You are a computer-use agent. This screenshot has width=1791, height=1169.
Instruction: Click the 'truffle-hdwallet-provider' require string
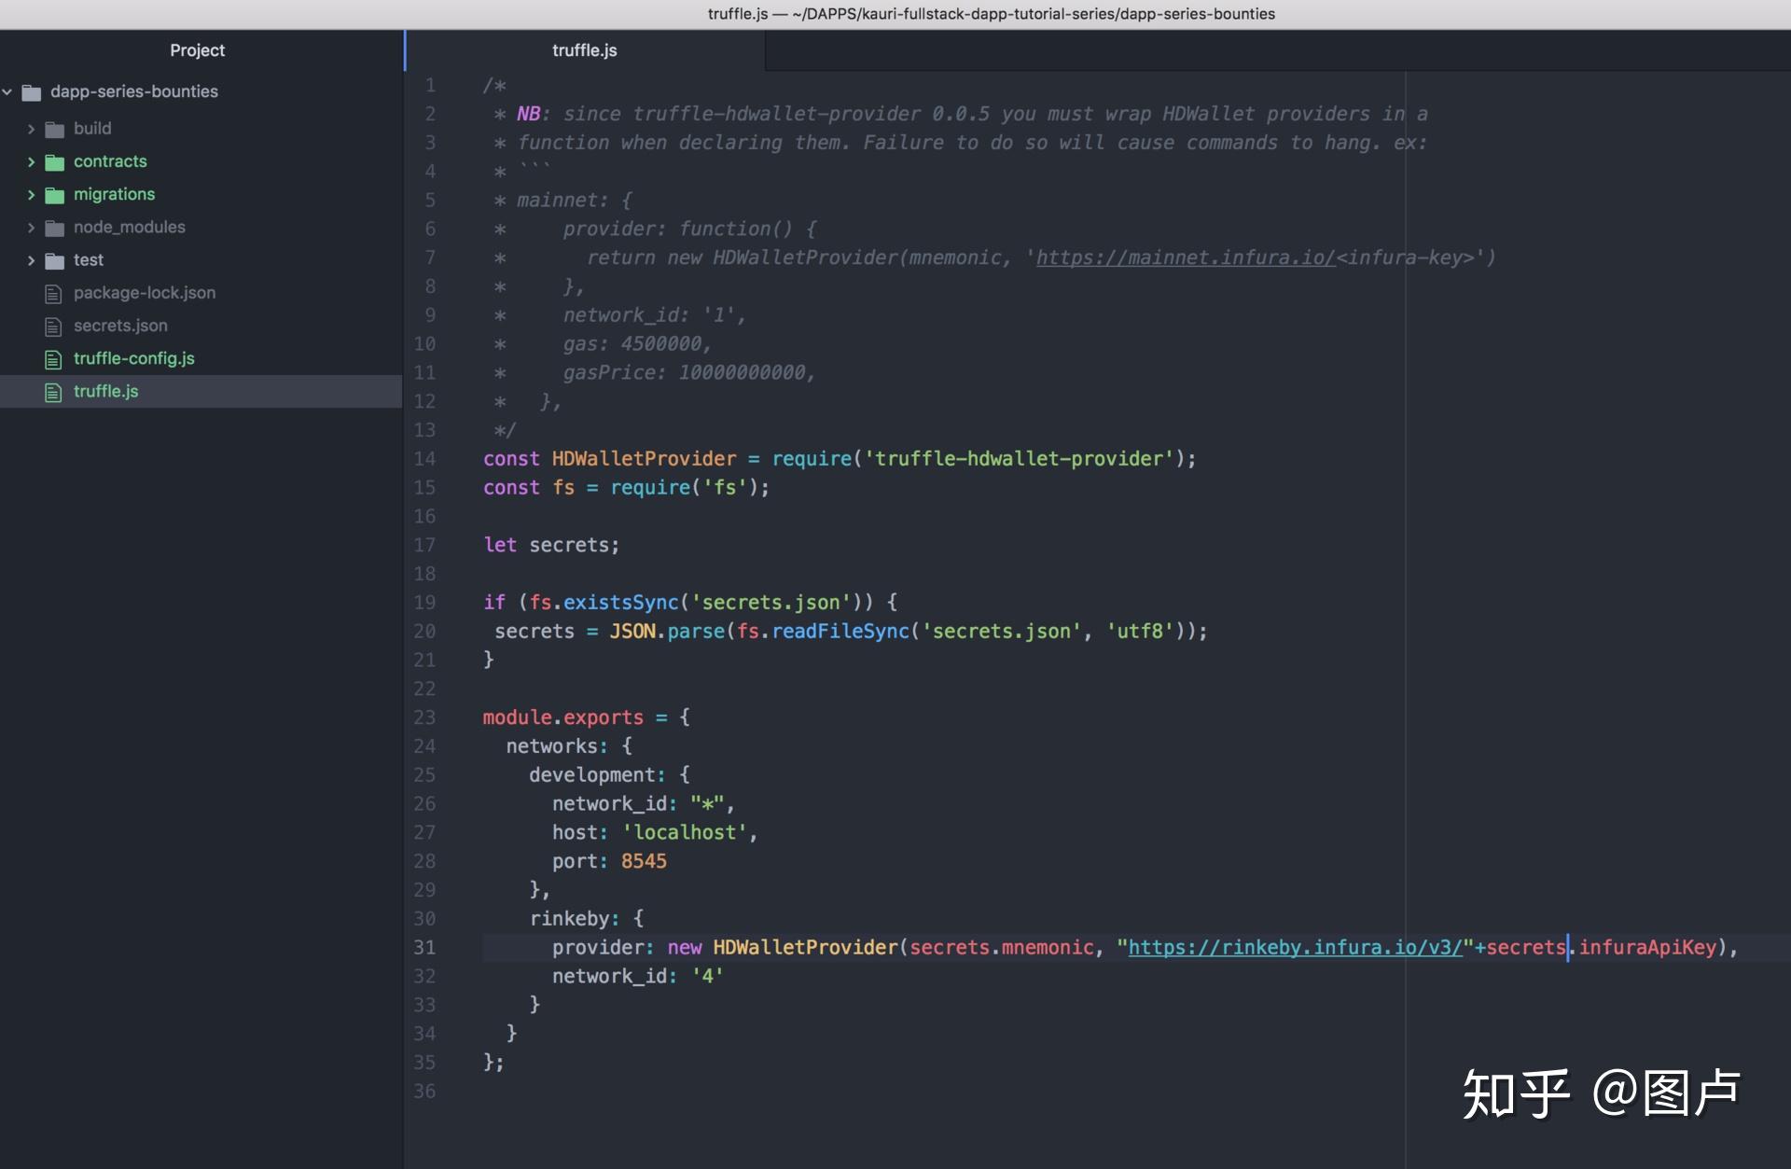click(1019, 459)
